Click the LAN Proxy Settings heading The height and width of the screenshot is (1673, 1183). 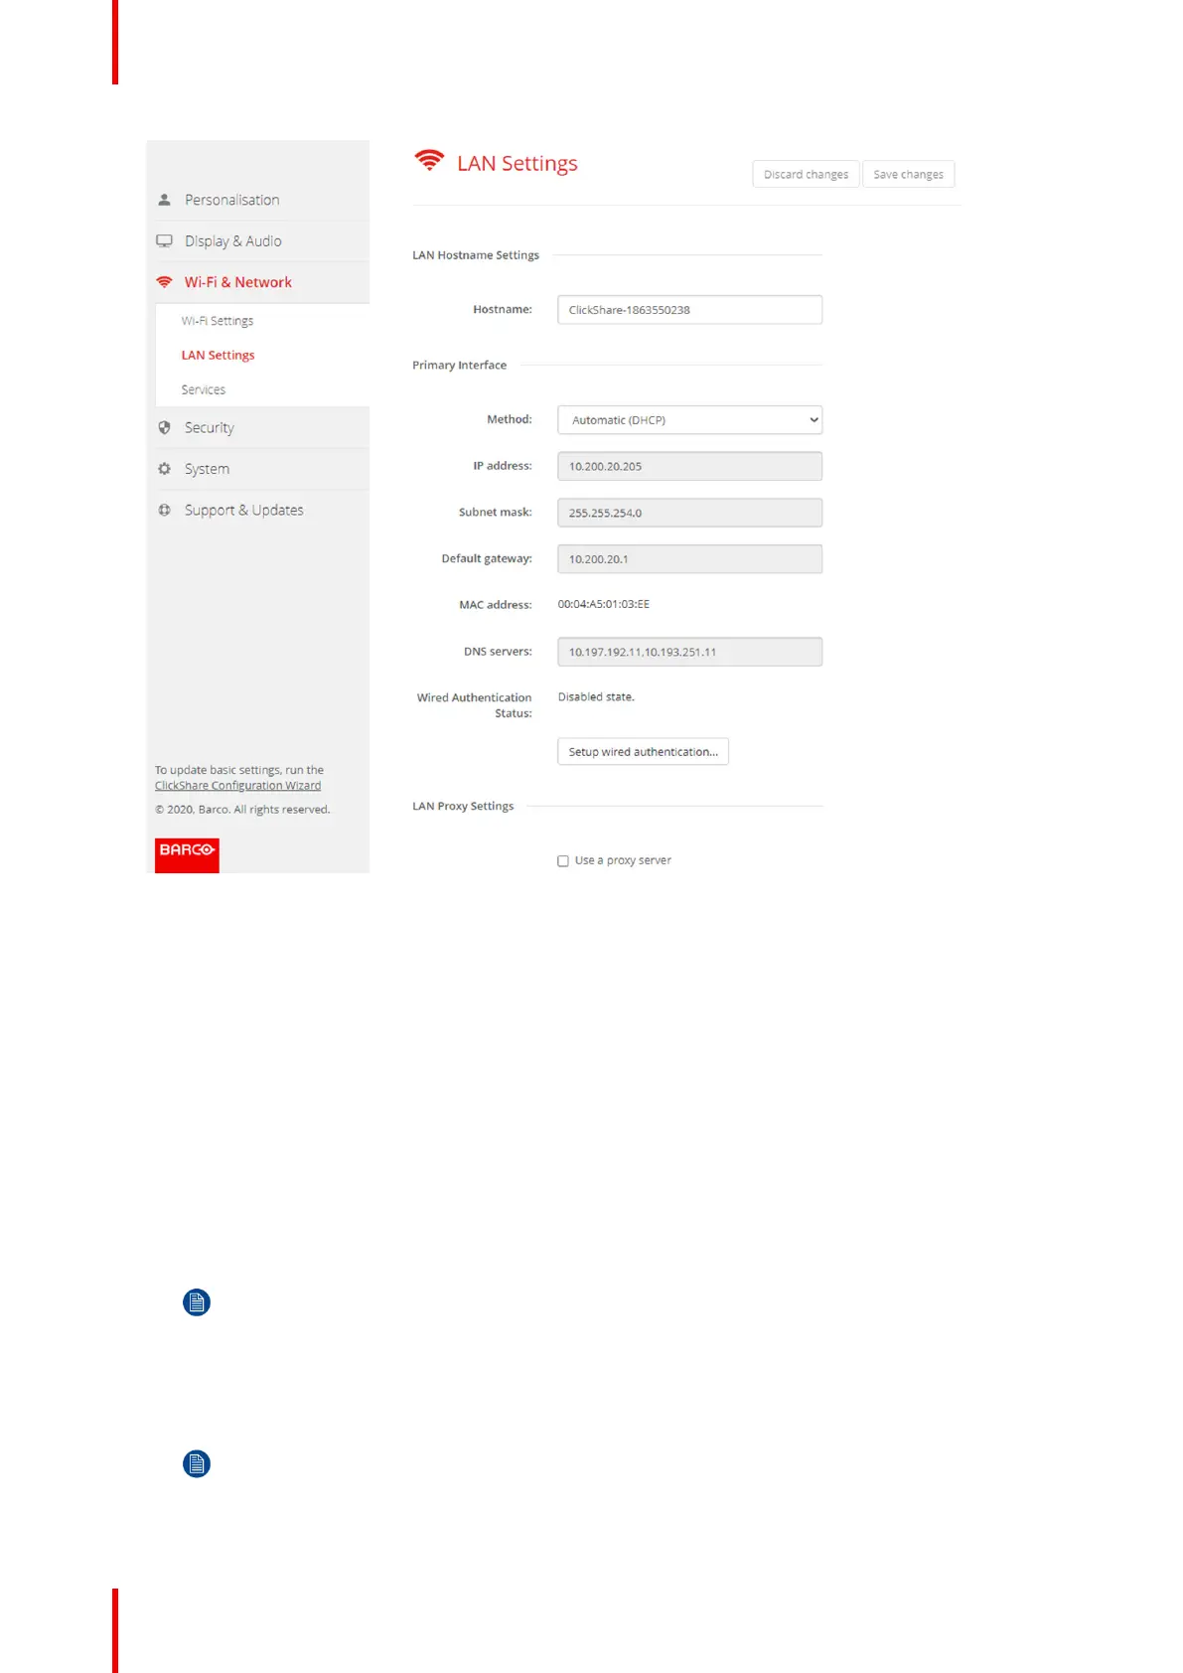point(463,806)
